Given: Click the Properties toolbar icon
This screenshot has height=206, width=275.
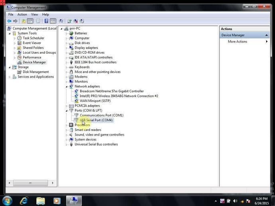Looking at the screenshot, I should click(38, 21).
